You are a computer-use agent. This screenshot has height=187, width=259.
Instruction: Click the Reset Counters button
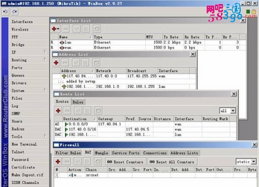tap(126, 162)
